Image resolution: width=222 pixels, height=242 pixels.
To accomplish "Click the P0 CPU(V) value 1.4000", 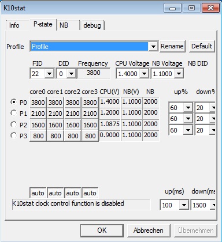I will 110,101.
